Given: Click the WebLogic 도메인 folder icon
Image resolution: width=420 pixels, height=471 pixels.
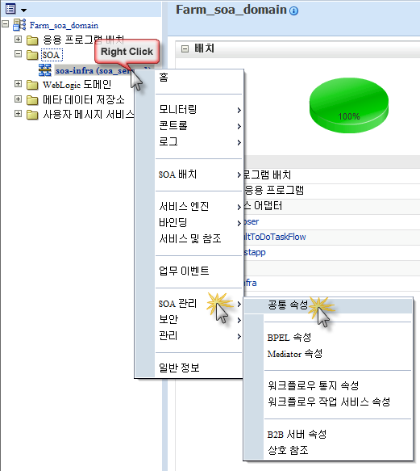Looking at the screenshot, I should [x=32, y=85].
